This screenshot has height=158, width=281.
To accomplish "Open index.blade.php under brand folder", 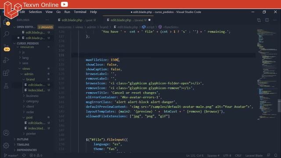I will click(36, 90).
